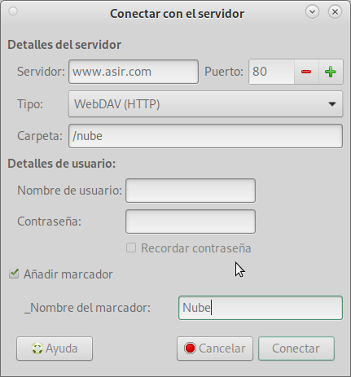Click the Nombre del marcador field

(x=261, y=308)
